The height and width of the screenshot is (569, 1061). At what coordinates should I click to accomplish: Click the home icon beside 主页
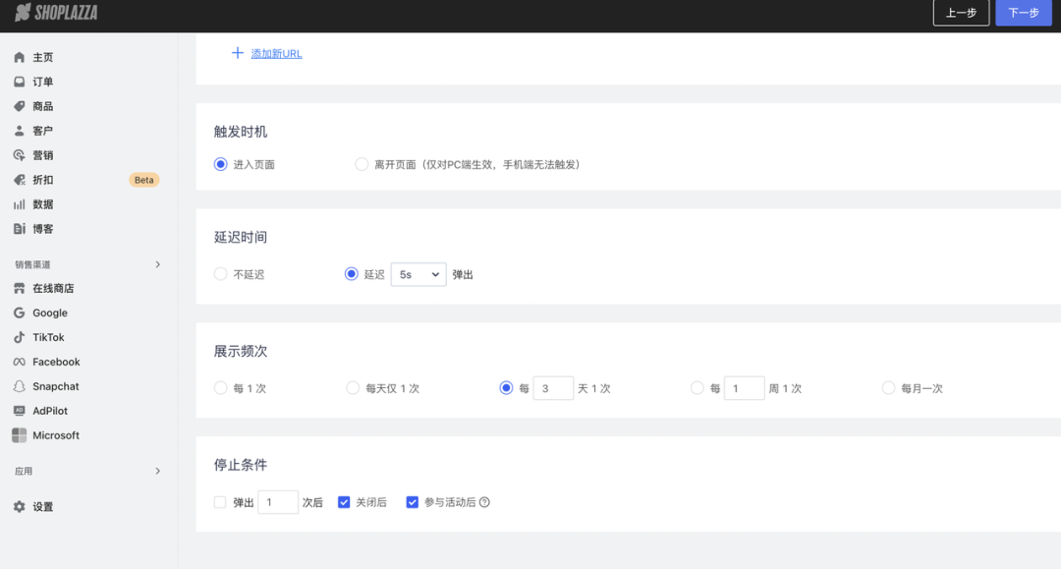click(x=19, y=58)
